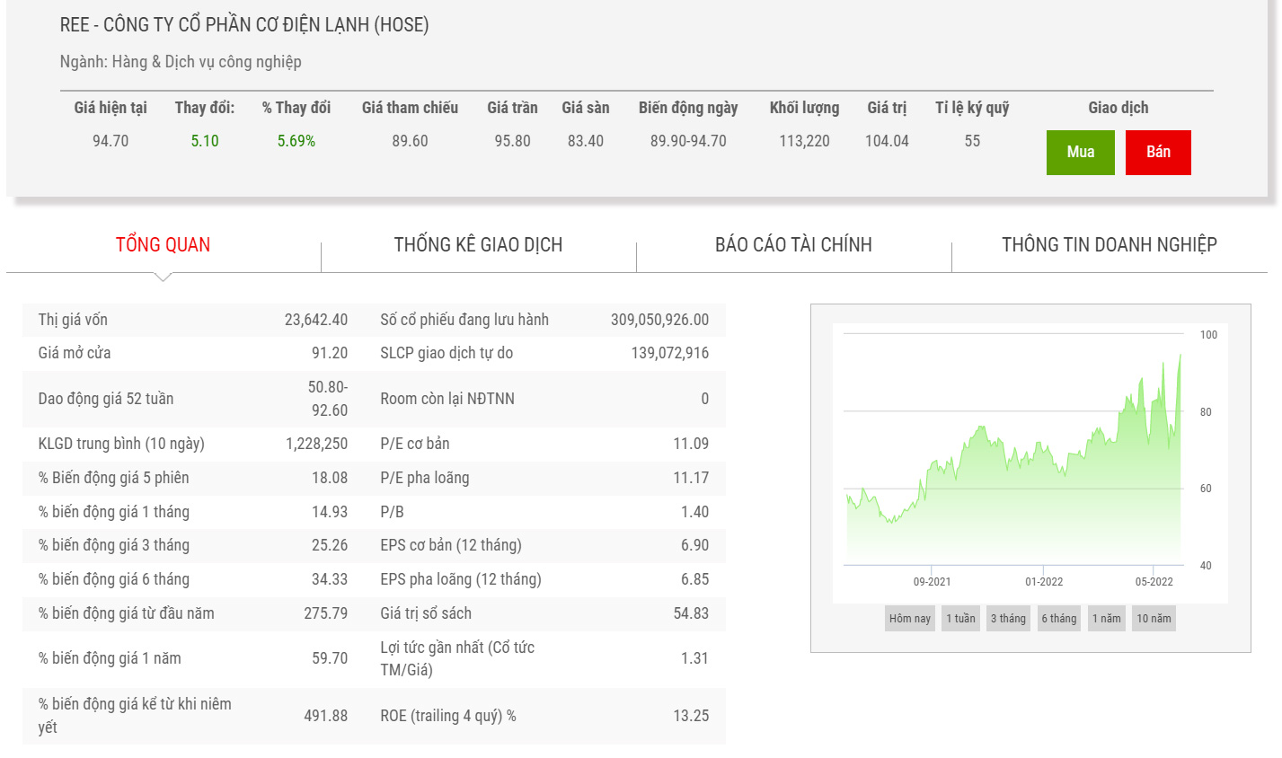The height and width of the screenshot is (758, 1282).
Task: Click the 05-2022 label on chart axis
Action: coord(1154,582)
